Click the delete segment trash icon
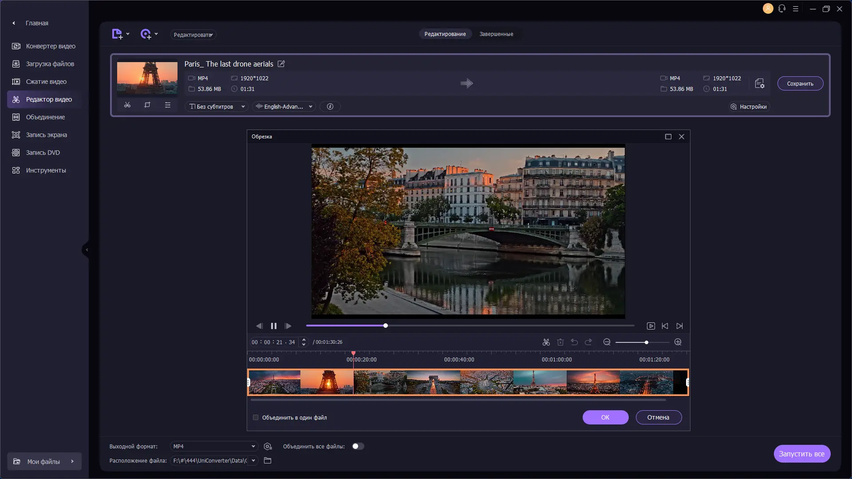The width and height of the screenshot is (852, 479). click(x=560, y=342)
